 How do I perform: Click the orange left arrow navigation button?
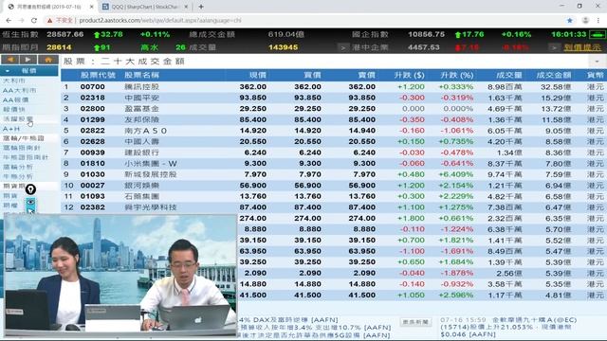[x=10, y=60]
